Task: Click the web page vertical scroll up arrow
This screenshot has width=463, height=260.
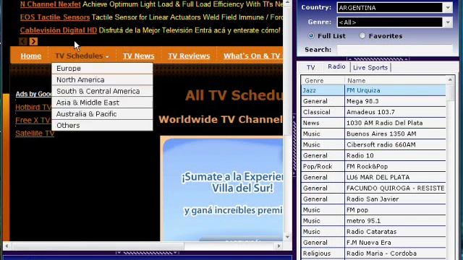Action: tap(288, 3)
